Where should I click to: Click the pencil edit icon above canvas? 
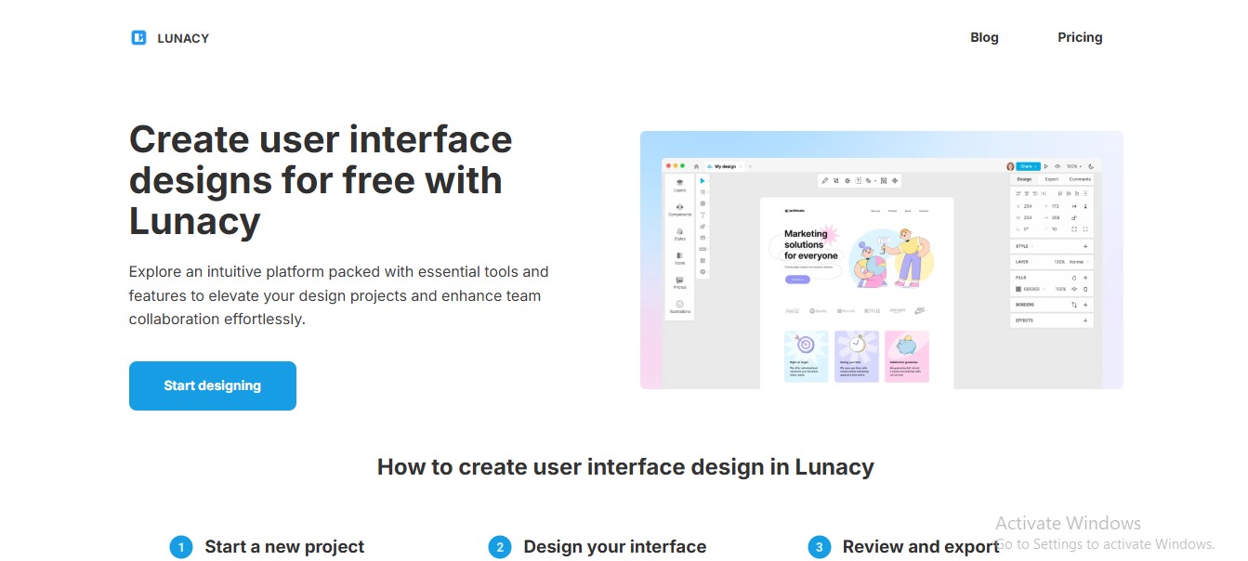pos(824,180)
